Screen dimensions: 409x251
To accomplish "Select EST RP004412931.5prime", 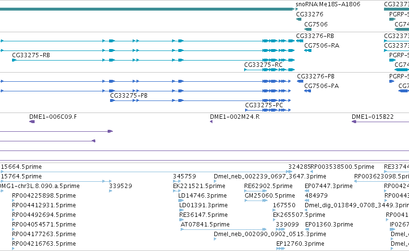I will point(44,205).
